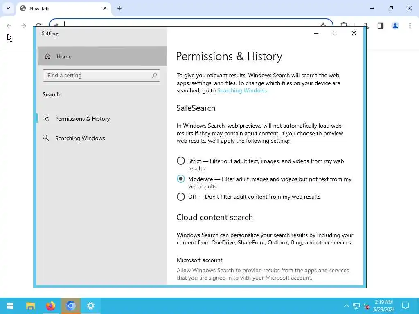Viewport: 419px width, 314px height.
Task: Click the Find a setting search box
Action: pyautogui.click(x=101, y=76)
